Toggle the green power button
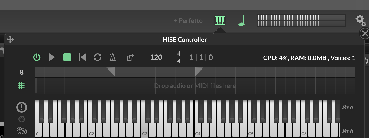Screen dimensions: 369x138 coord(37,57)
